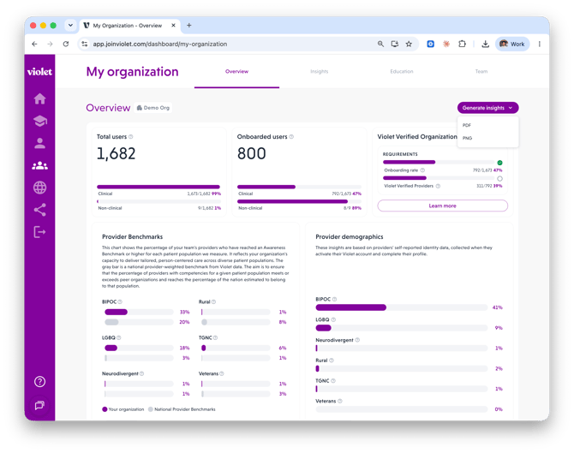This screenshot has width=574, height=453.
Task: Go back with the browser back arrow
Action: pyautogui.click(x=34, y=44)
